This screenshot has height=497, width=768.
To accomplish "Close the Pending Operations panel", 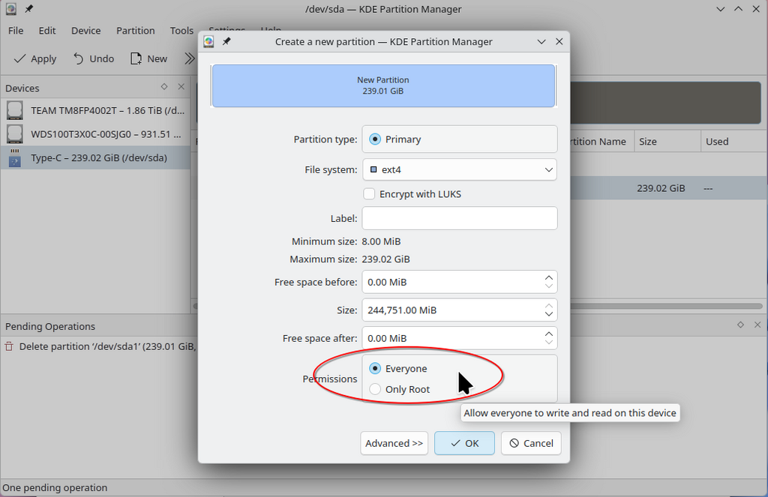I will point(757,325).
